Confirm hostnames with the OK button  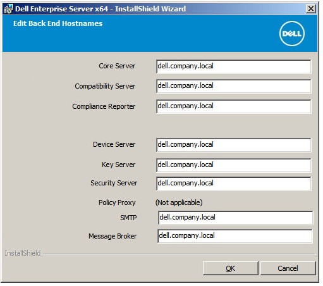[231, 268]
